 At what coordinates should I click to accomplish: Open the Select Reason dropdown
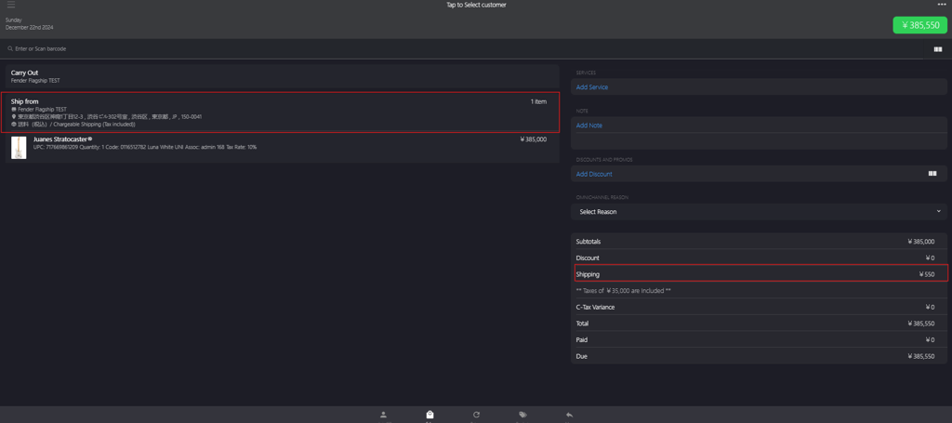(759, 212)
